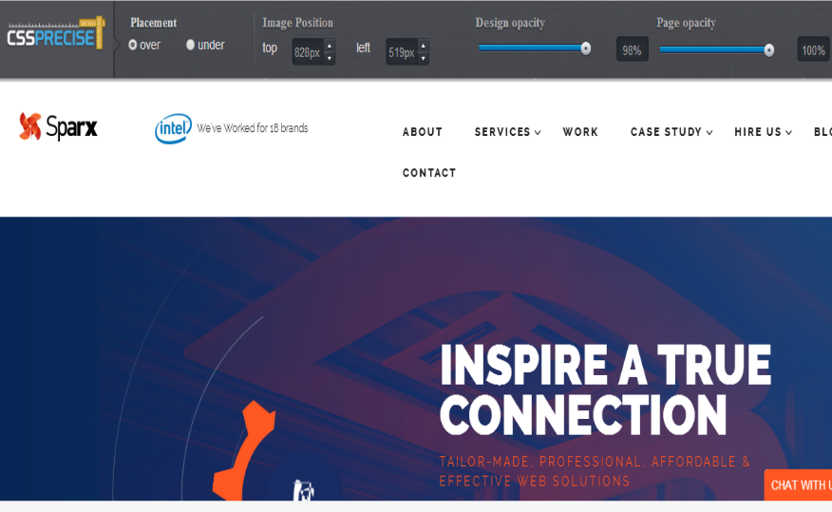The height and width of the screenshot is (512, 832).
Task: Click the 'Image Position' label
Action: pyautogui.click(x=297, y=23)
